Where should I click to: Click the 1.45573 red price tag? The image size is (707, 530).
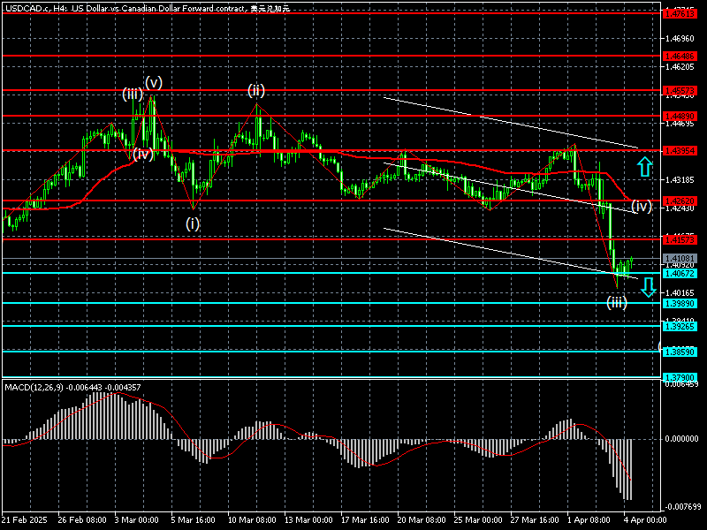(x=680, y=91)
